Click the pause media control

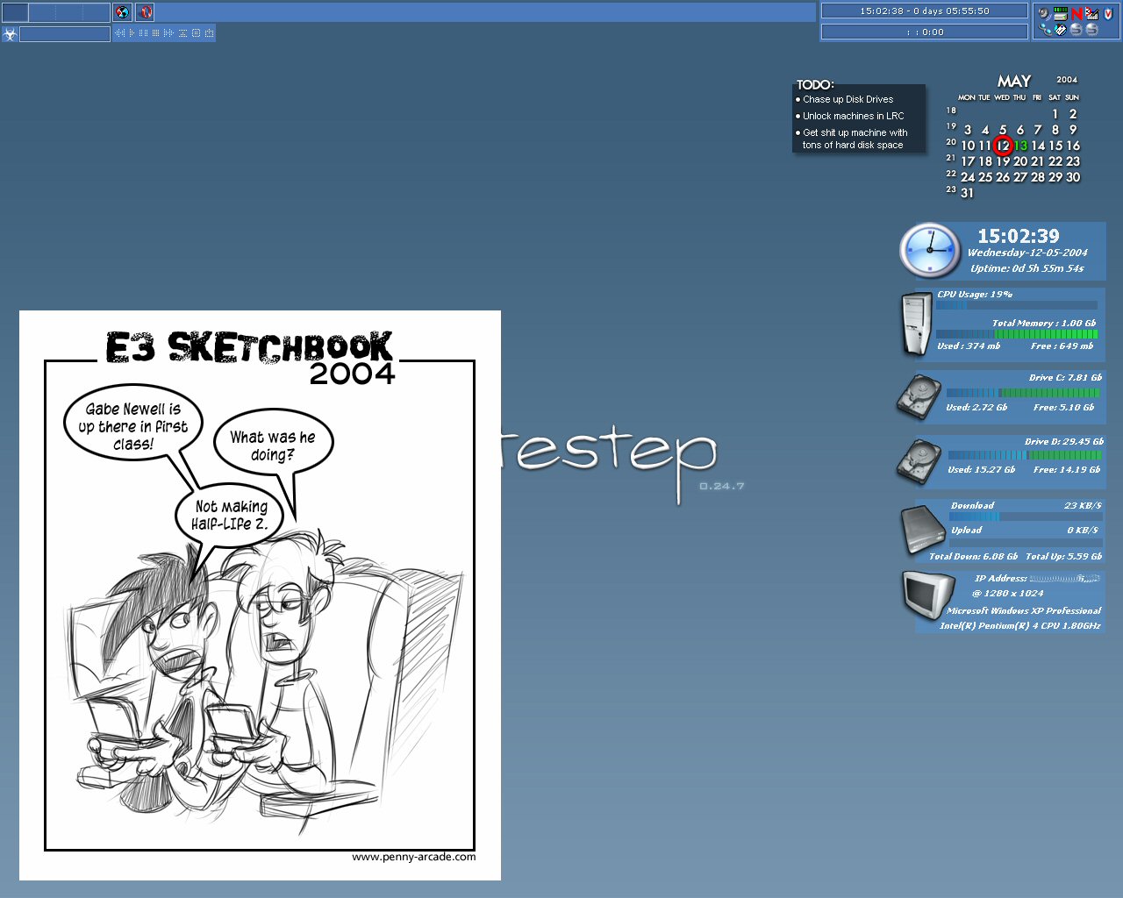click(143, 33)
